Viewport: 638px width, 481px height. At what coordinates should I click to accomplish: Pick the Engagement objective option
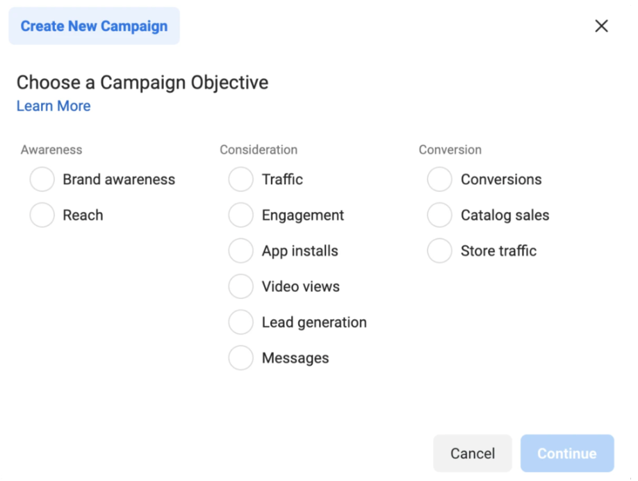click(x=241, y=215)
